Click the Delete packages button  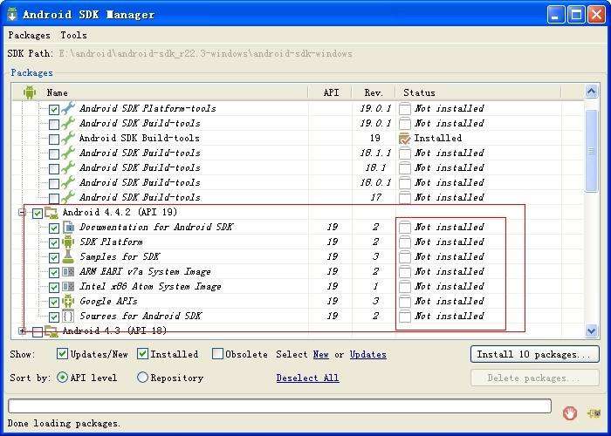point(534,378)
